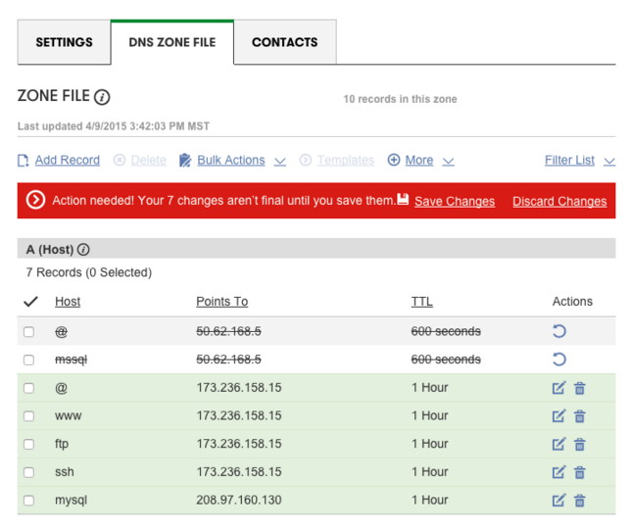Sort records by Host column header
This screenshot has height=530, width=631.
tap(68, 302)
